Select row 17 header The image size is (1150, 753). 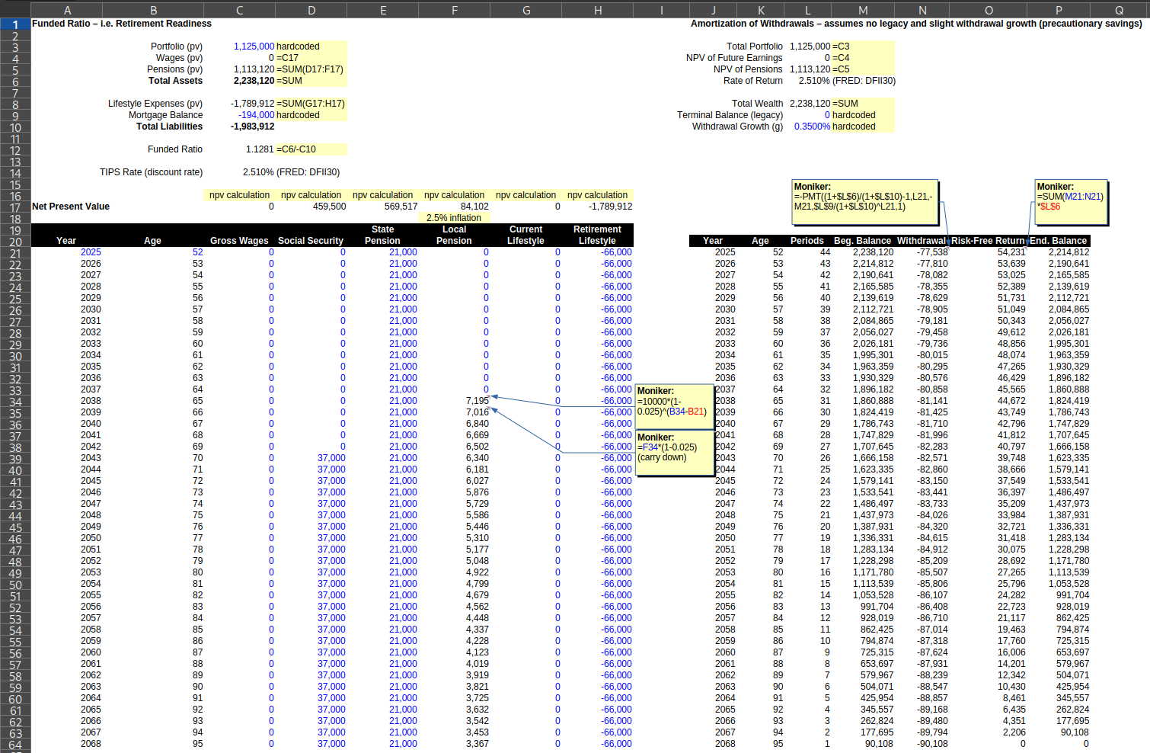point(14,207)
